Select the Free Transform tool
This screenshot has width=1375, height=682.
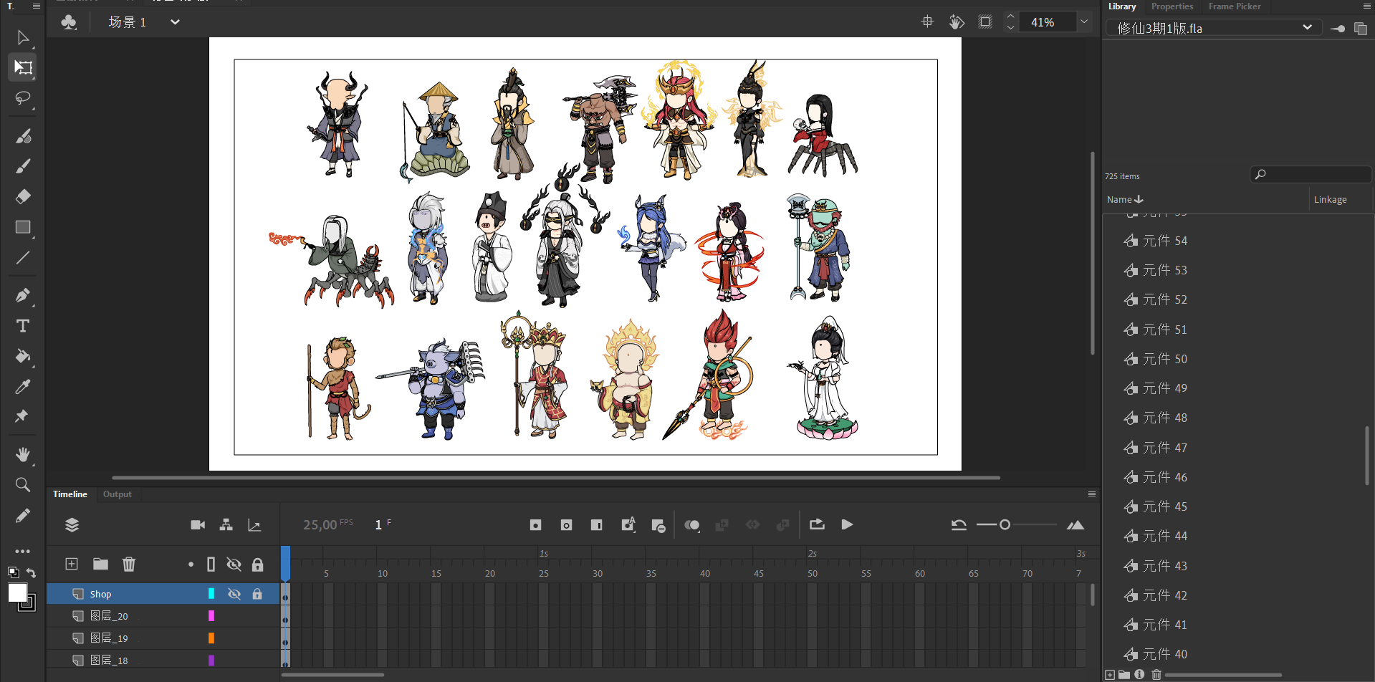pyautogui.click(x=23, y=67)
